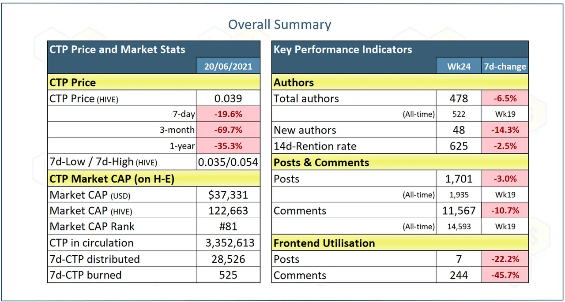Viewport: 565px width, 302px height.
Task: Click the '7d-Low / 7d-High (HIVE)' label
Action: (x=104, y=162)
